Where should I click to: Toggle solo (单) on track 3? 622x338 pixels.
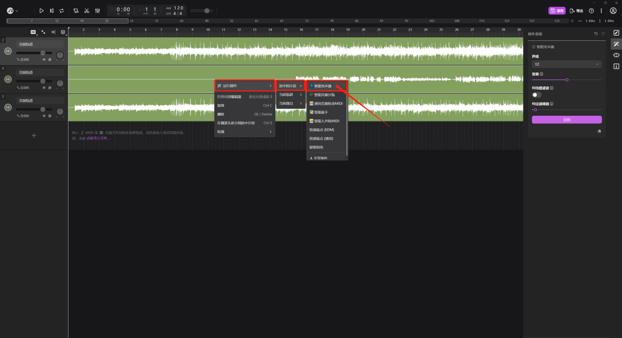44,116
